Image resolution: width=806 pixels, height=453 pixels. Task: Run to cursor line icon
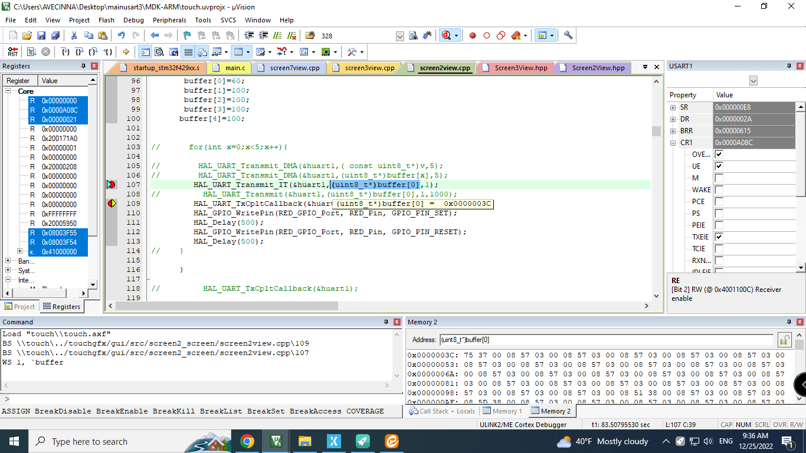click(x=108, y=51)
